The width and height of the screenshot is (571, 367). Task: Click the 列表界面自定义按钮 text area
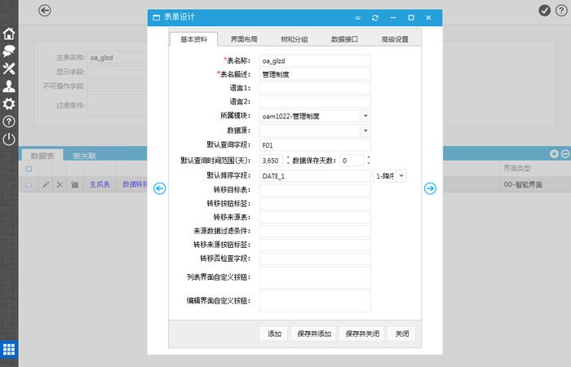tap(315, 277)
